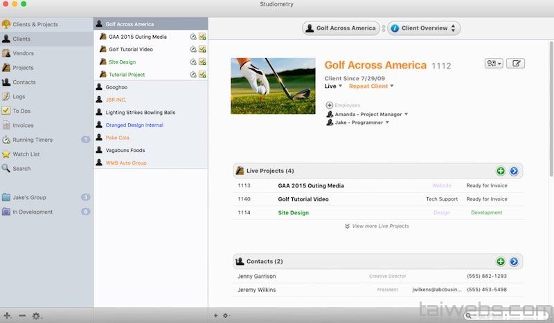This screenshot has height=323, width=554.
Task: Open Live Projects with blue arrow icon
Action: tap(514, 171)
